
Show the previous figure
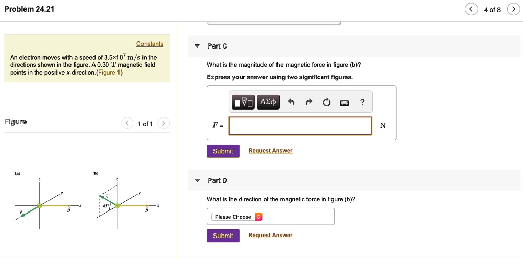point(126,124)
